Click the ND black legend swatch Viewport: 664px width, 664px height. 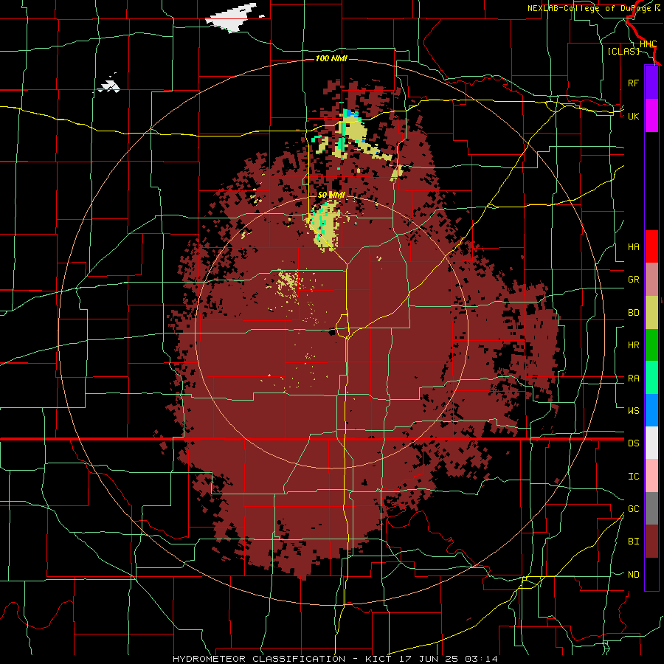pyautogui.click(x=651, y=574)
